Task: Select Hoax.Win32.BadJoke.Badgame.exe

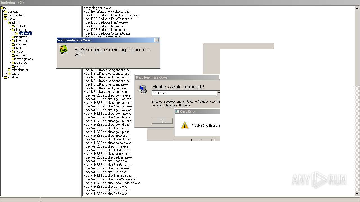Action: point(107,157)
